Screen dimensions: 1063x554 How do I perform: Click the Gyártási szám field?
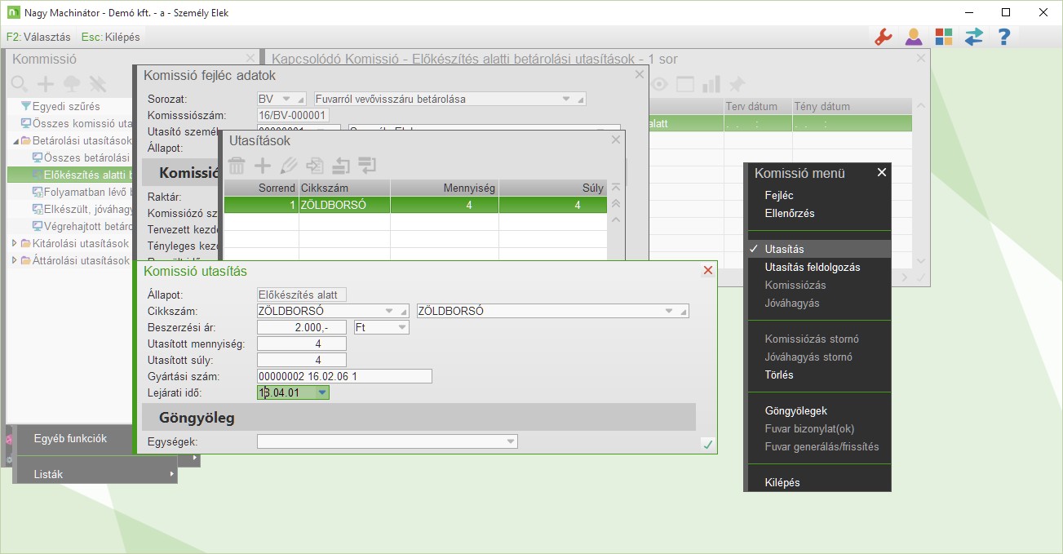(344, 376)
